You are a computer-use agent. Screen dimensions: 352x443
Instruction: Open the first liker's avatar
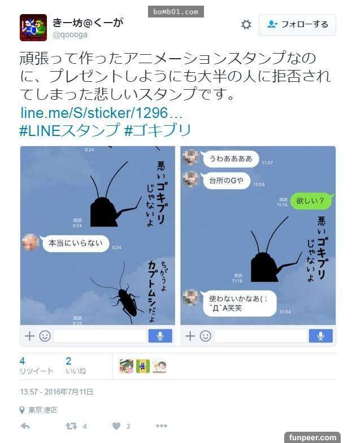coord(126,366)
